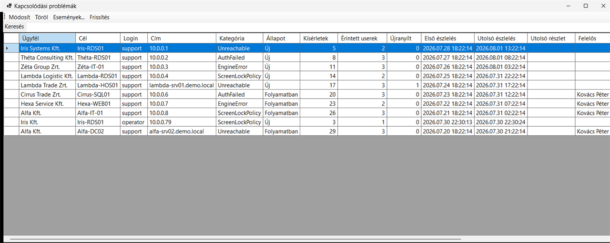
Task: Click ScreenLockPolicy in Lambda Logistic row
Action: click(239, 76)
